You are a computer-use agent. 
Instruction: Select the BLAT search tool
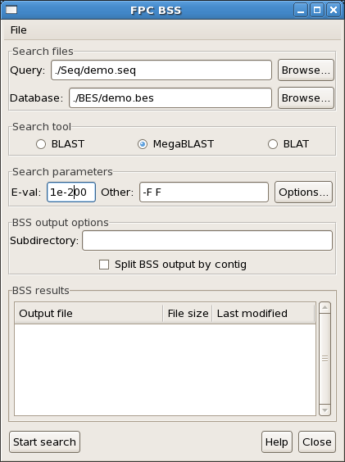288,144
